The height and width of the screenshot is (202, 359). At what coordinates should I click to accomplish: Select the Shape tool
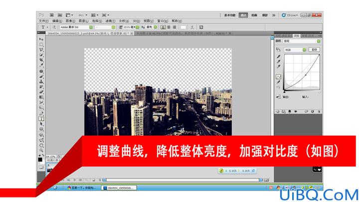click(41, 129)
